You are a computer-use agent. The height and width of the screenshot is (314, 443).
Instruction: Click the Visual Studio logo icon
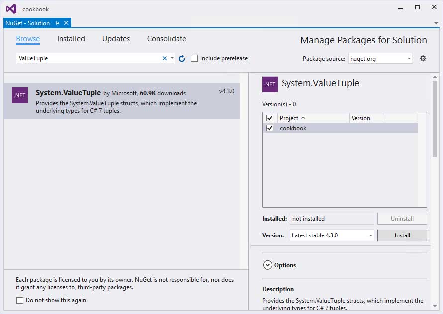click(x=11, y=9)
